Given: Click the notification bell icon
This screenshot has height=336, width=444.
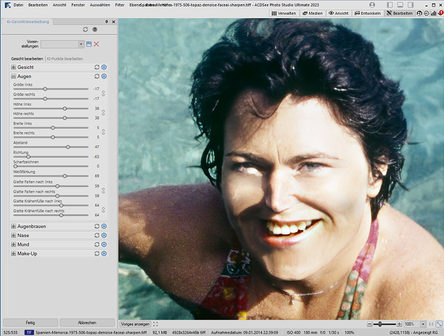Looking at the screenshot, I should [440, 13].
